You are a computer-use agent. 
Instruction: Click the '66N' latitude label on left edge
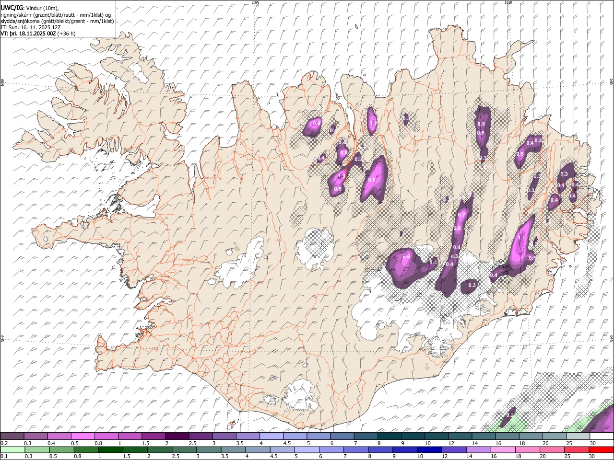(x=2, y=83)
